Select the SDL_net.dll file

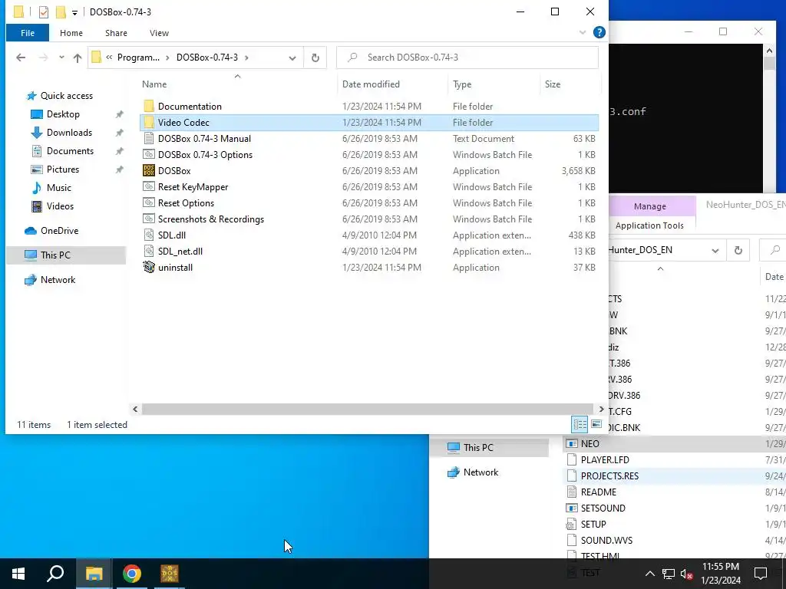180,251
